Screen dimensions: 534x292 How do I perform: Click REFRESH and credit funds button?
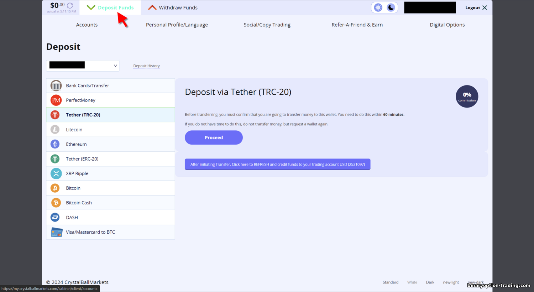(278, 164)
